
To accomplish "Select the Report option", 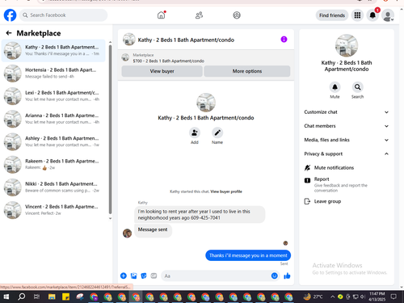I will pyautogui.click(x=347, y=184).
